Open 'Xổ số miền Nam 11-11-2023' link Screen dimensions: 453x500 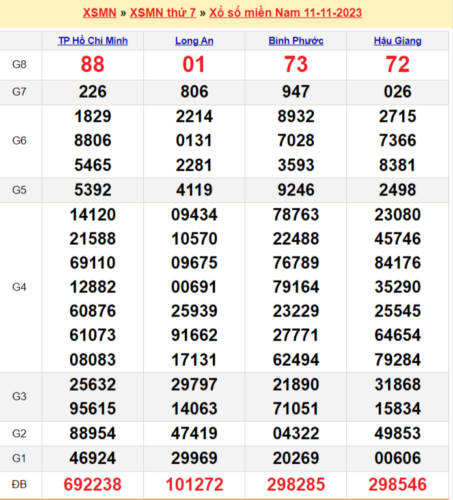click(286, 13)
